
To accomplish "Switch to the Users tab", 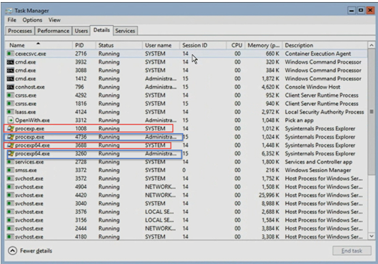I will [x=81, y=31].
